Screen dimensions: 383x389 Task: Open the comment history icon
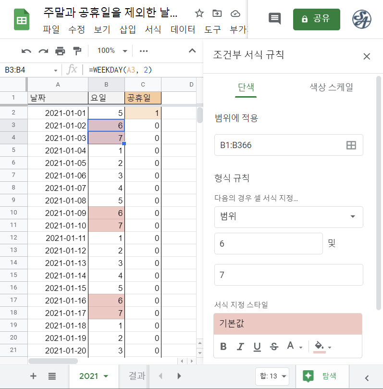(274, 19)
